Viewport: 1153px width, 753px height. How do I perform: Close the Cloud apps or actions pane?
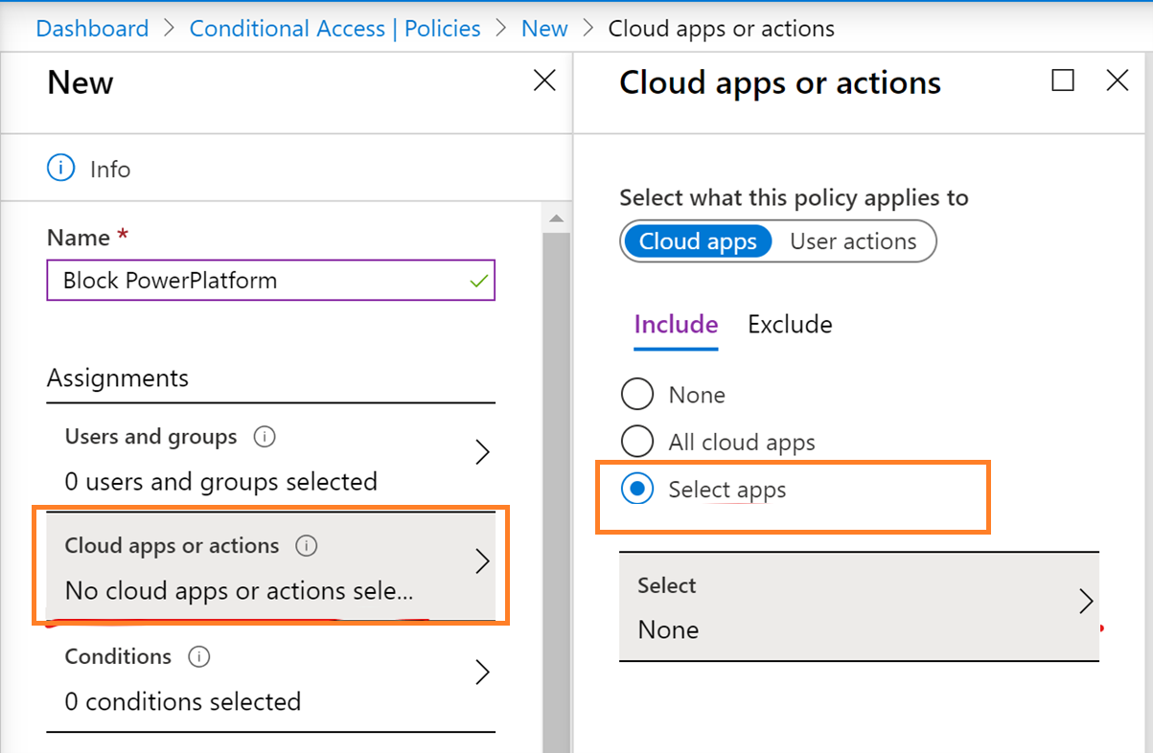coord(1118,80)
